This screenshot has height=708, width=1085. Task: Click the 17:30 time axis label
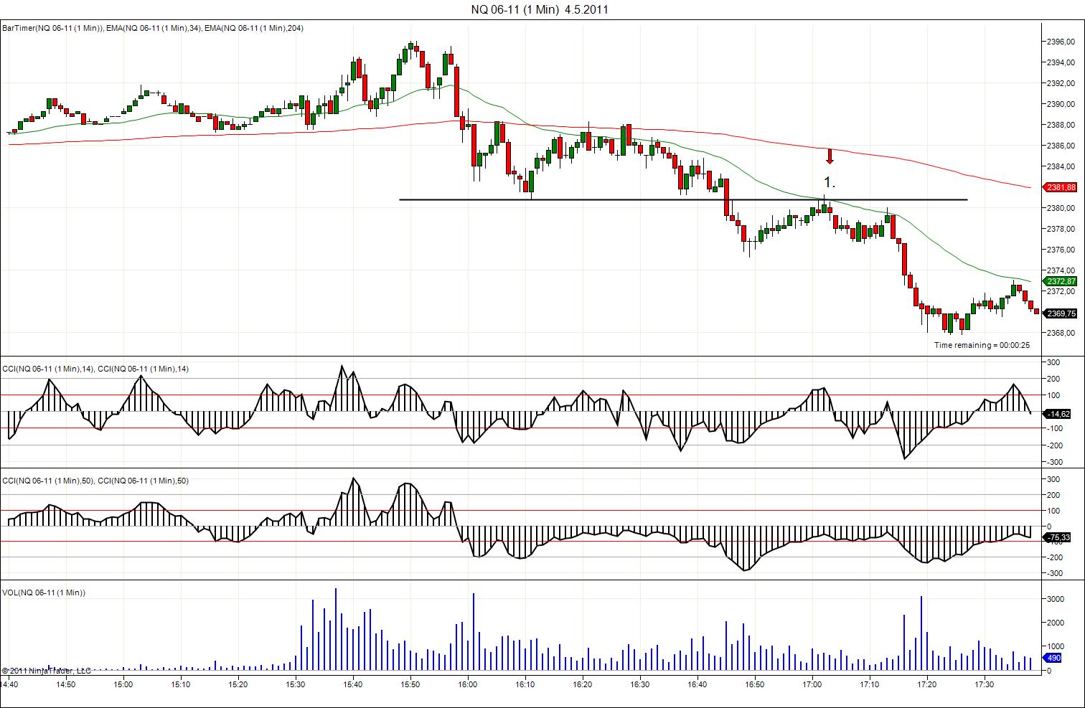click(984, 684)
